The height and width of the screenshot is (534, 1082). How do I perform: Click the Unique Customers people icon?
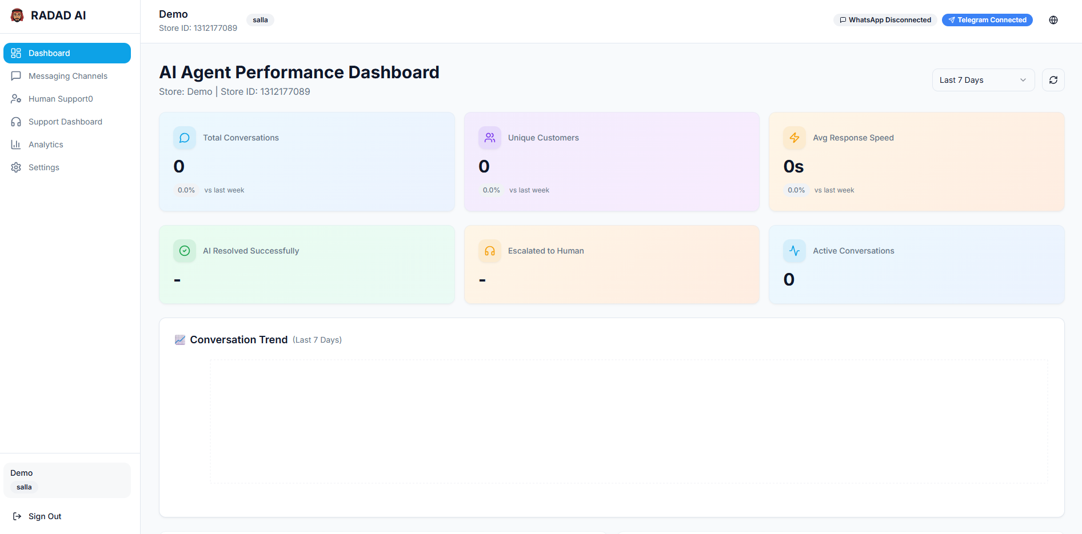[x=490, y=138]
